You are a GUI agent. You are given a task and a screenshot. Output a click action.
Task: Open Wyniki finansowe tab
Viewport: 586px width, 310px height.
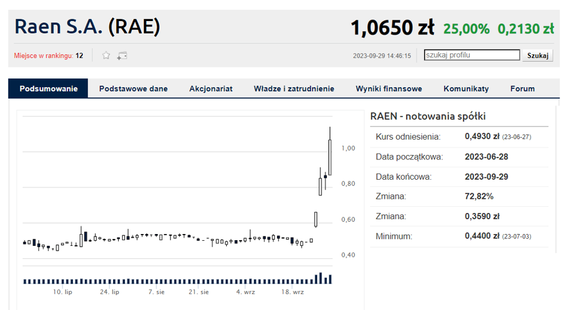click(389, 88)
